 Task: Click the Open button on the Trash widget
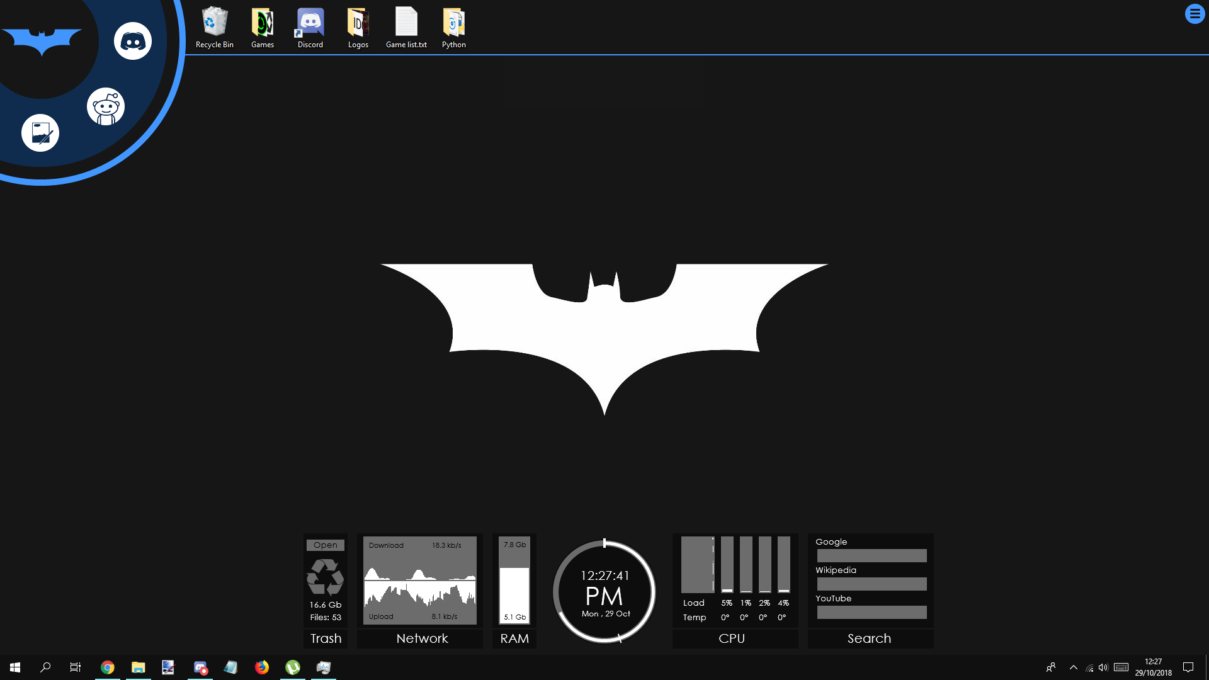(x=325, y=545)
